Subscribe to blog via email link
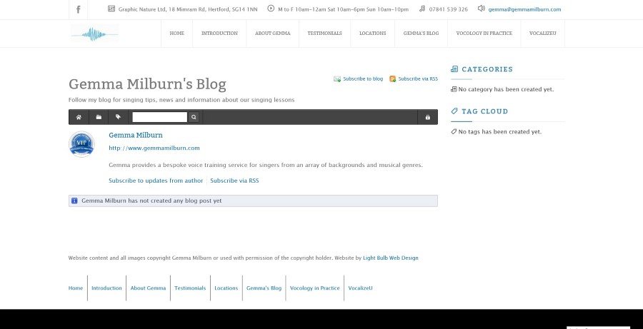Image resolution: width=643 pixels, height=329 pixels. coord(362,79)
